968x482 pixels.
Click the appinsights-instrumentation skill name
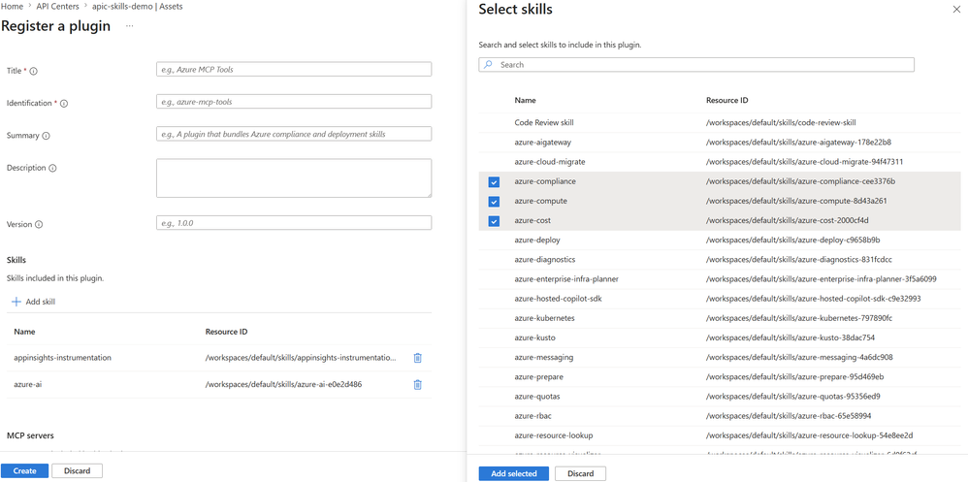(x=62, y=358)
